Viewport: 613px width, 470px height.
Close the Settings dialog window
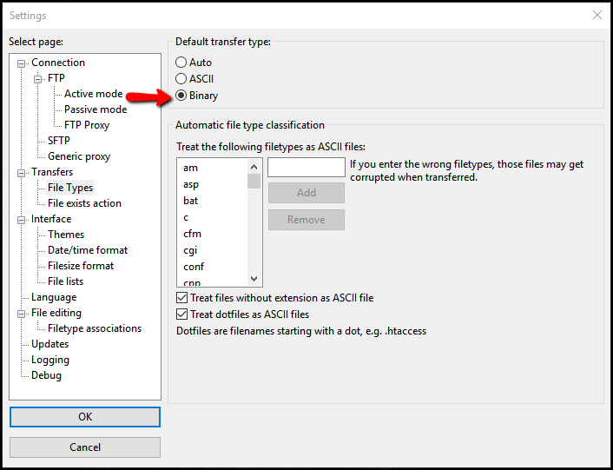(597, 15)
